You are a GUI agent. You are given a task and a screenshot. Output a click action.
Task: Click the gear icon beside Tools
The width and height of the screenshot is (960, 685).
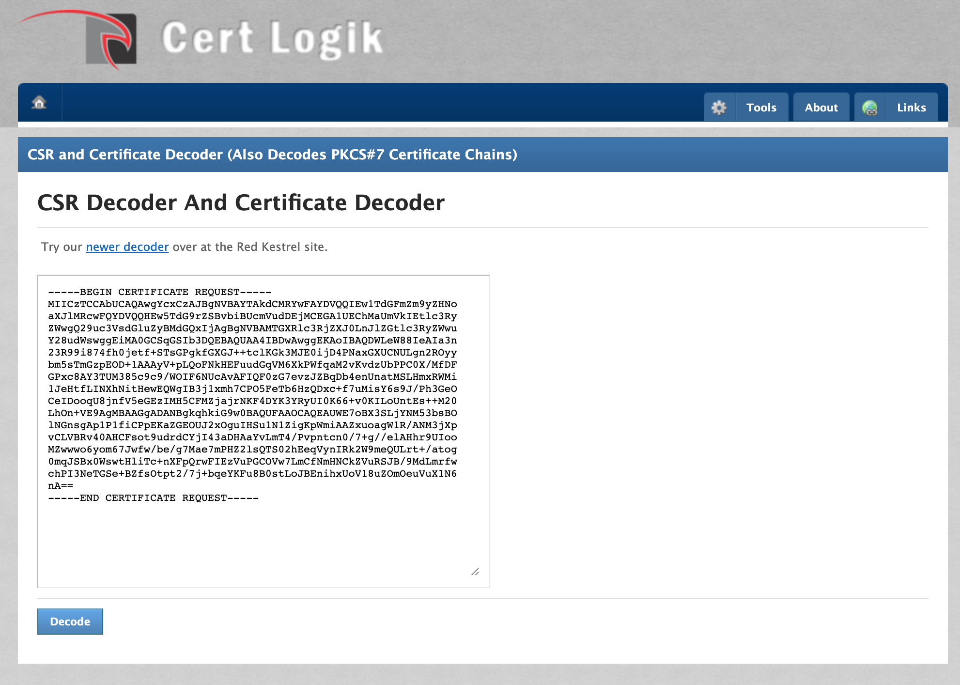click(x=719, y=108)
